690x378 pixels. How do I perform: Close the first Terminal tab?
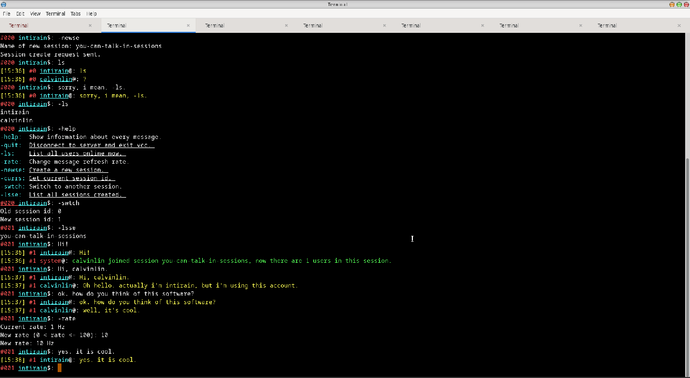(x=90, y=25)
